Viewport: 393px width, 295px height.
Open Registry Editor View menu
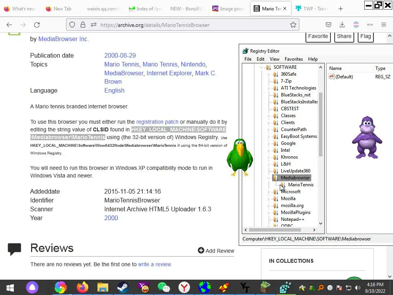(x=274, y=59)
